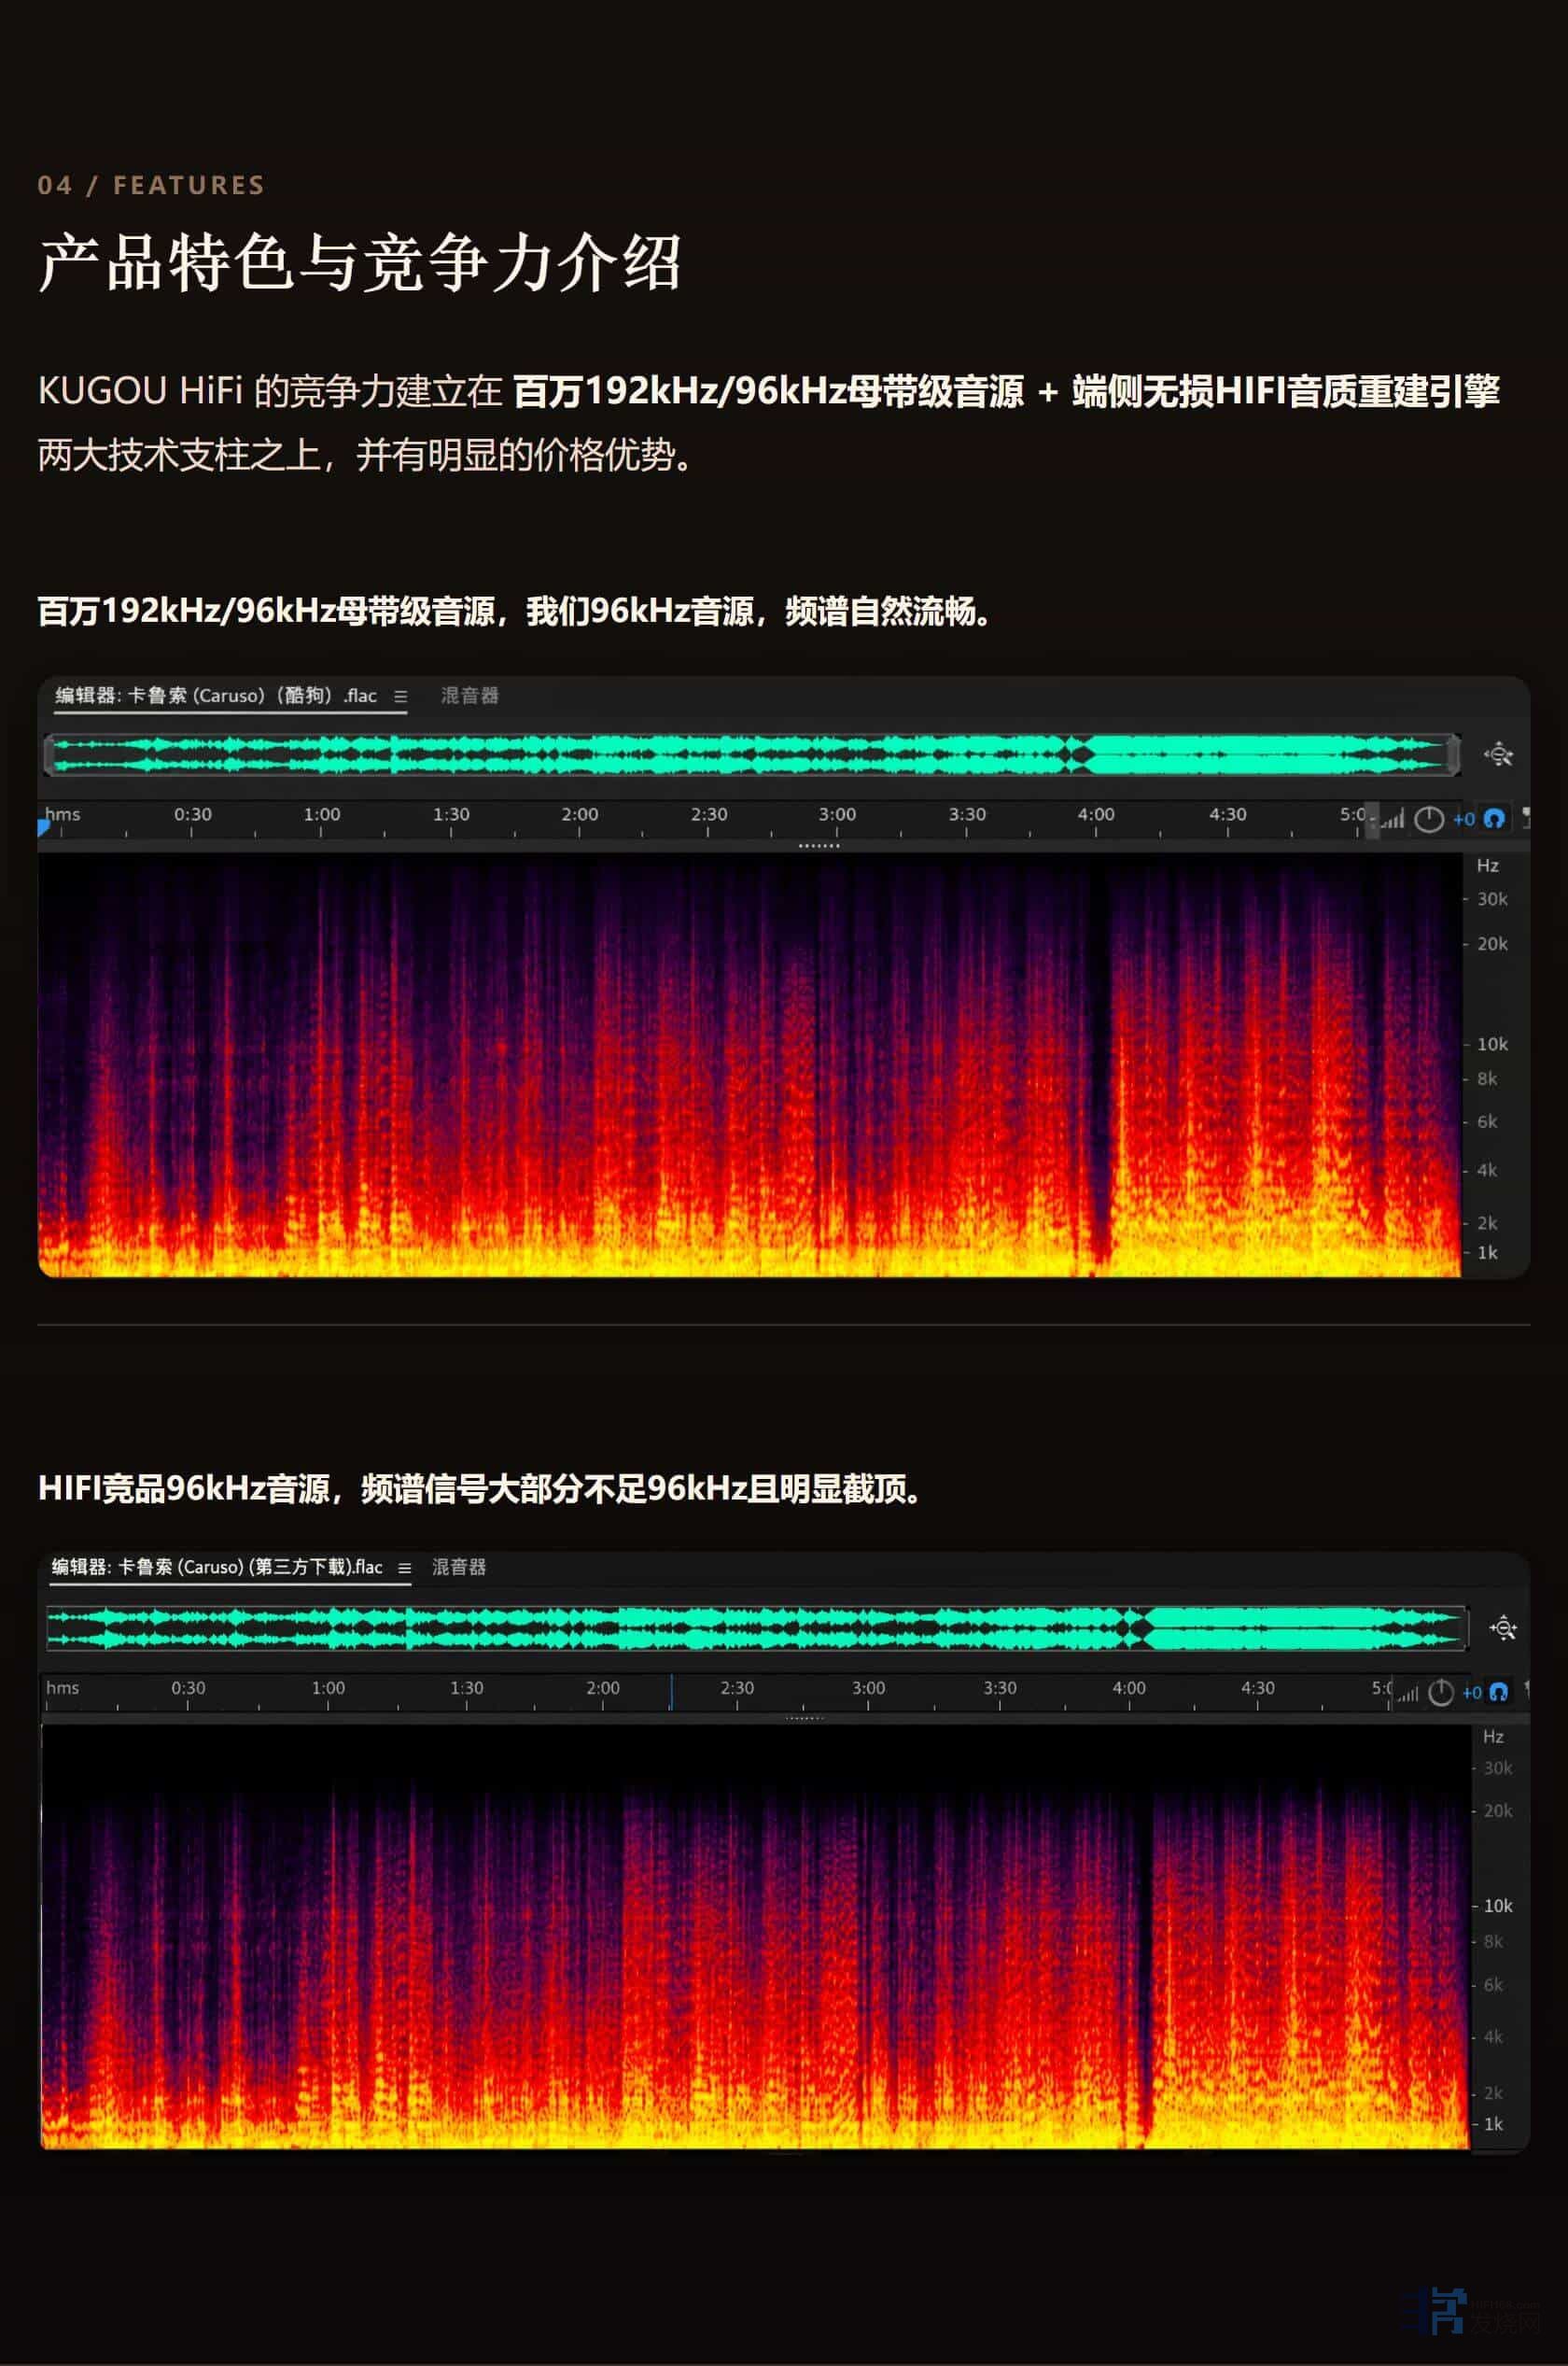This screenshot has width=1568, height=2366.
Task: Click 1k on the 第三方下载 frequency scale
Action: click(x=1493, y=2125)
